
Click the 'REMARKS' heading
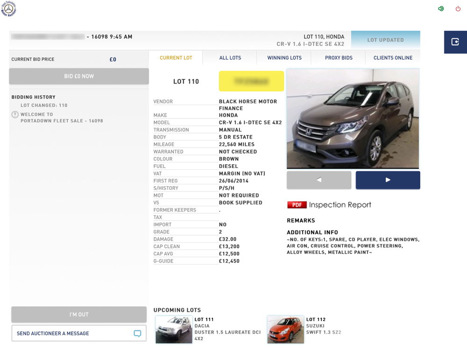pos(301,221)
